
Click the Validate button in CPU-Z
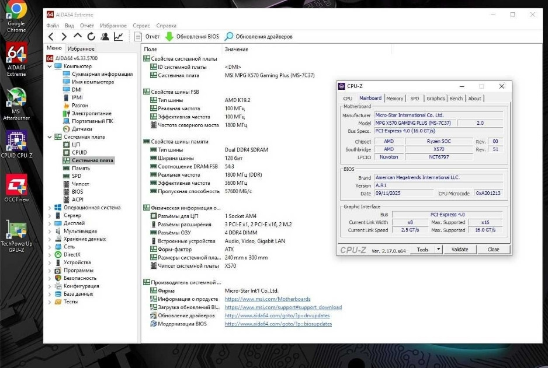pyautogui.click(x=460, y=249)
